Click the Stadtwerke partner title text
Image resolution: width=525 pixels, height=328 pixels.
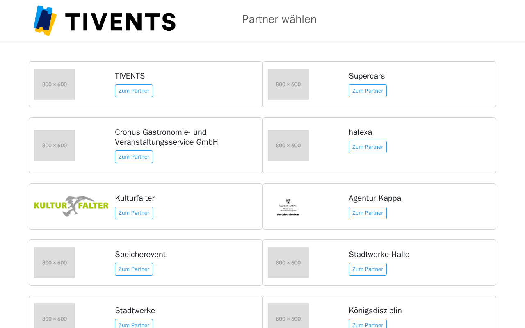click(135, 310)
